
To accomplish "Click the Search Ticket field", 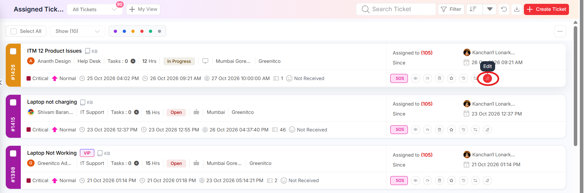I will [396, 9].
